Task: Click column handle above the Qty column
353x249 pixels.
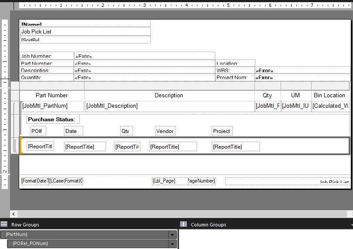Action: coord(268,86)
